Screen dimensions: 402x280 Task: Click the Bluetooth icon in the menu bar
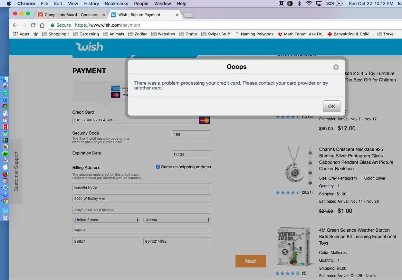299,4
